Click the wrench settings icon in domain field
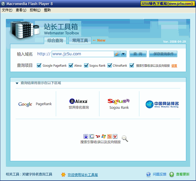Viewport: 196px width, 181px height. 117,54
